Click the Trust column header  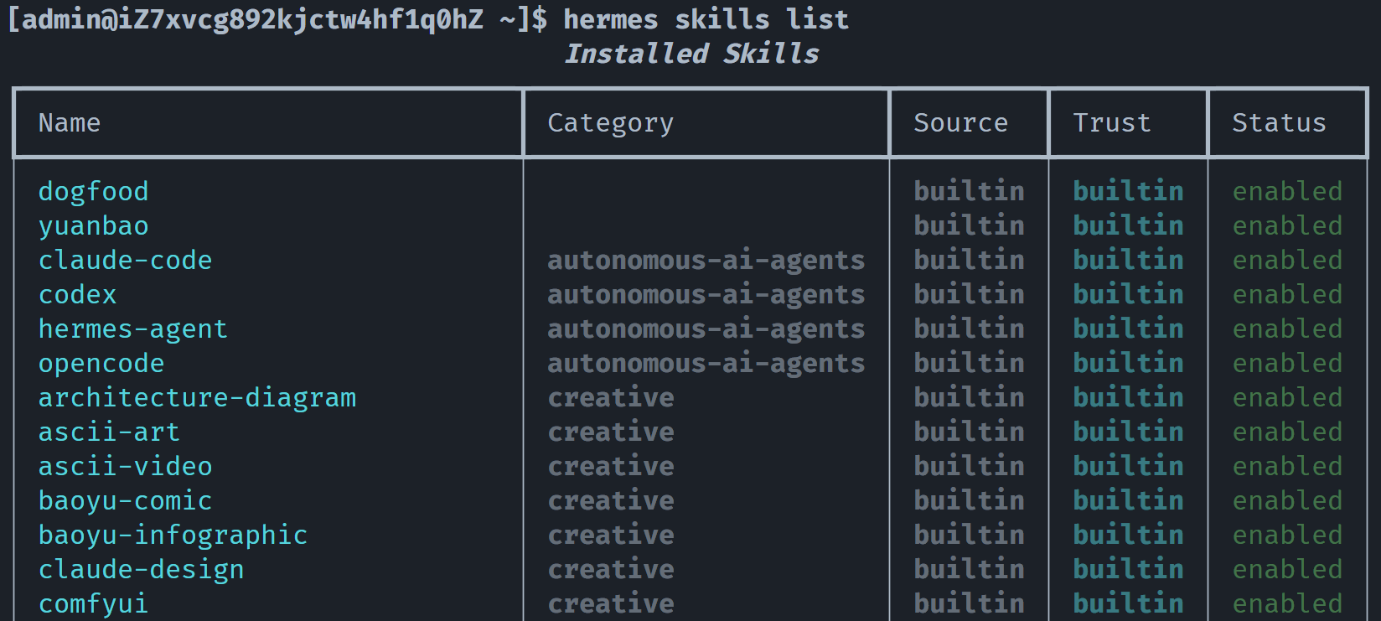[x=1112, y=123]
